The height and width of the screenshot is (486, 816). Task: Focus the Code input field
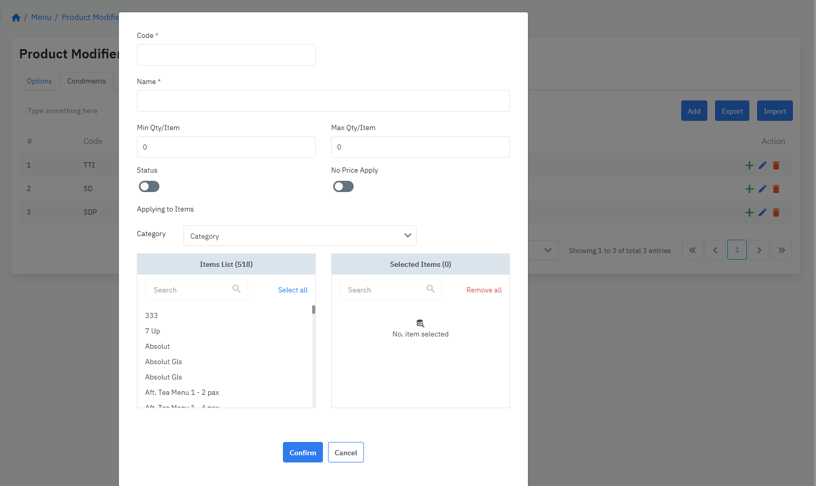[x=226, y=55]
